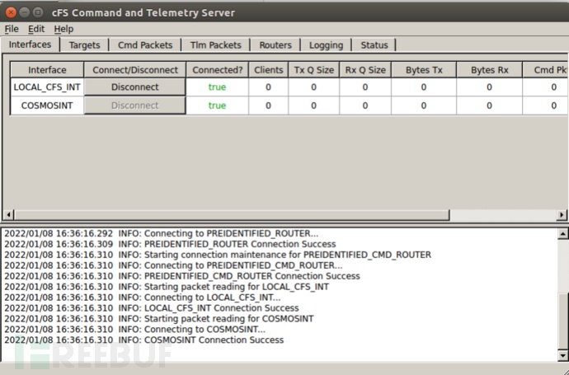Viewport: 569px width, 375px height.
Task: Click the Bytes Tx column header
Action: coord(424,70)
